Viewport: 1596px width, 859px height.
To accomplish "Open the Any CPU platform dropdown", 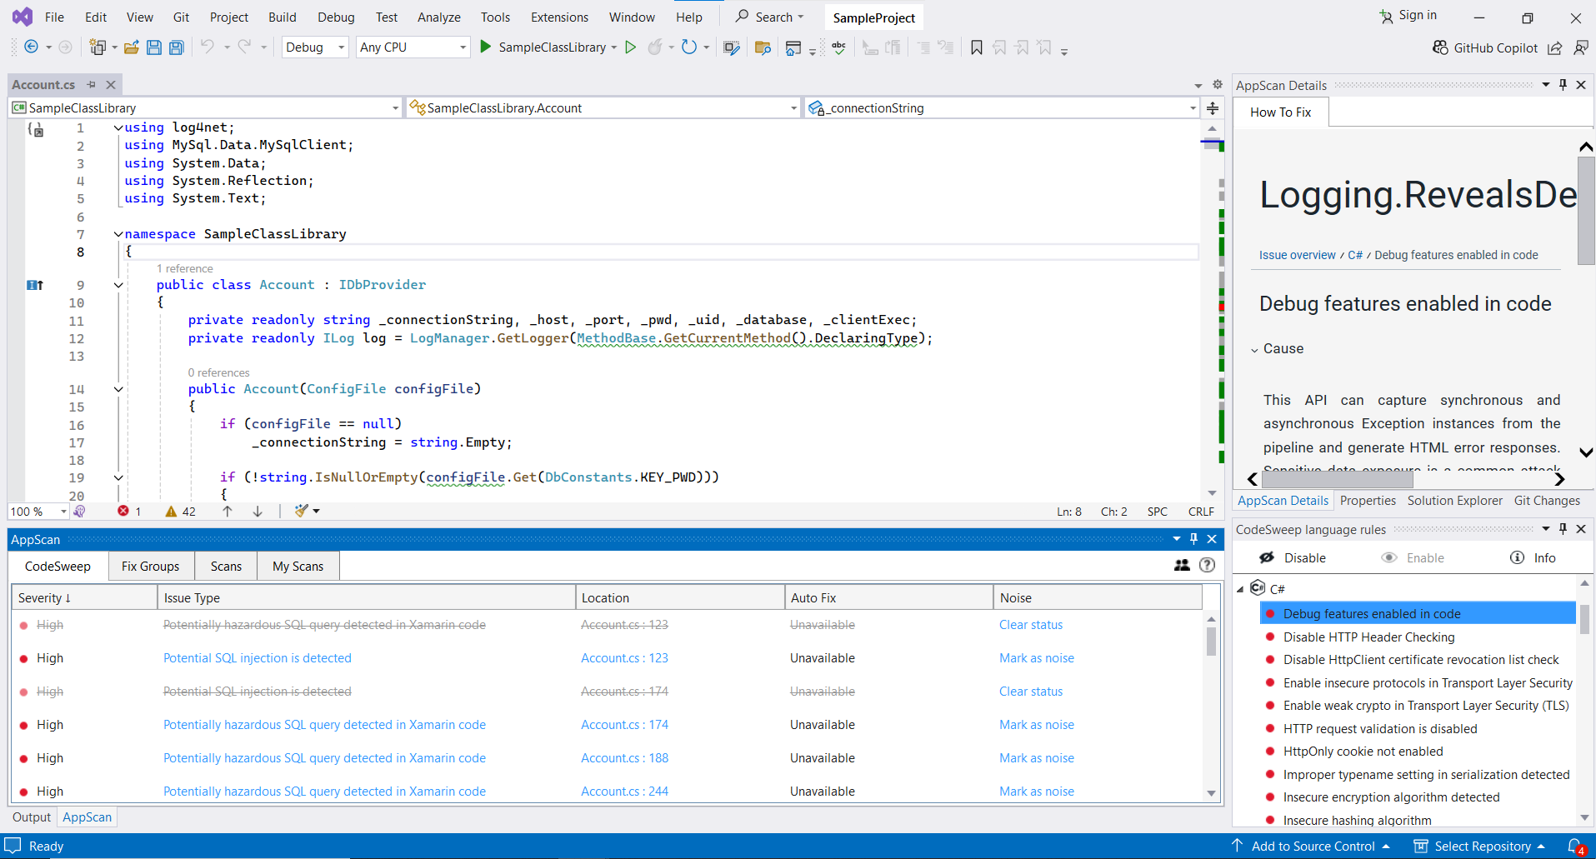I will coord(413,47).
